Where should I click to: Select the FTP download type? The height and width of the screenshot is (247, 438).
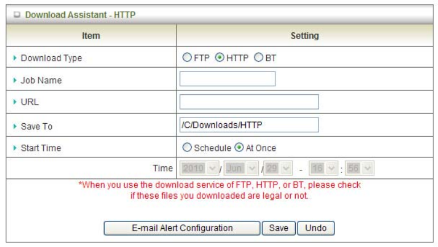pyautogui.click(x=187, y=58)
